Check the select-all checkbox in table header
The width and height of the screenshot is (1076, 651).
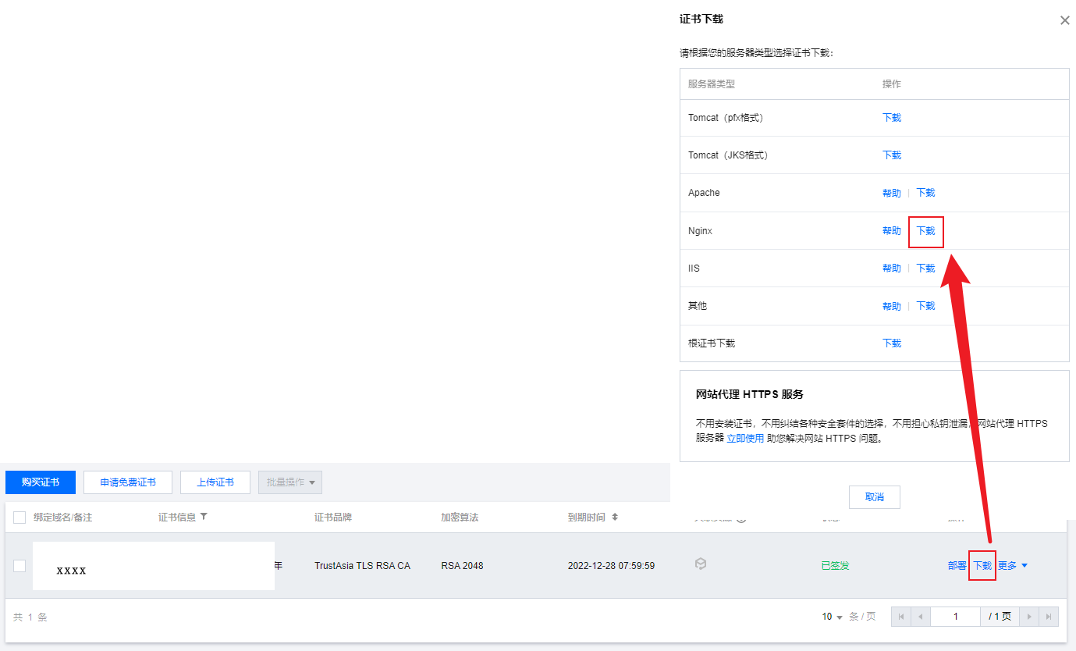(20, 517)
